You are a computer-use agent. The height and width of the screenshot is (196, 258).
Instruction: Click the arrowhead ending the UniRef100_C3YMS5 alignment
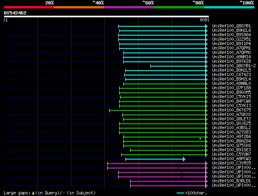coord(206,163)
